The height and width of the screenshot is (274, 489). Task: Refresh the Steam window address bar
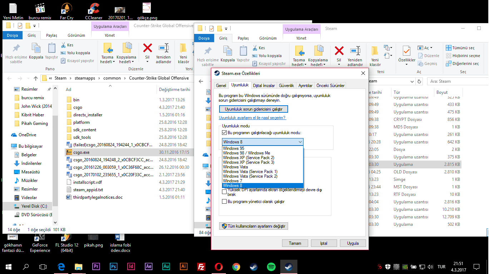pos(419,81)
